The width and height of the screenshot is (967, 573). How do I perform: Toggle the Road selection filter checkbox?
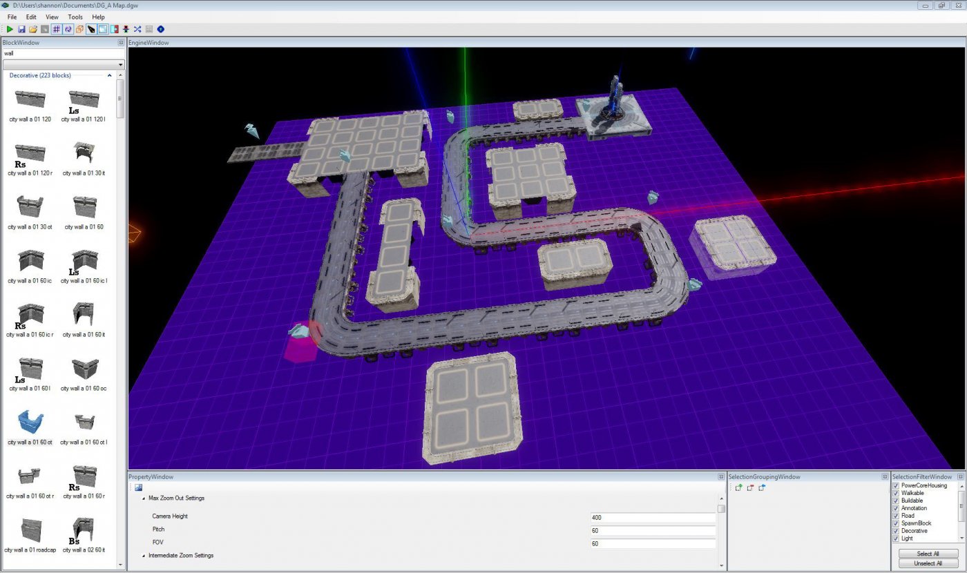coord(896,516)
